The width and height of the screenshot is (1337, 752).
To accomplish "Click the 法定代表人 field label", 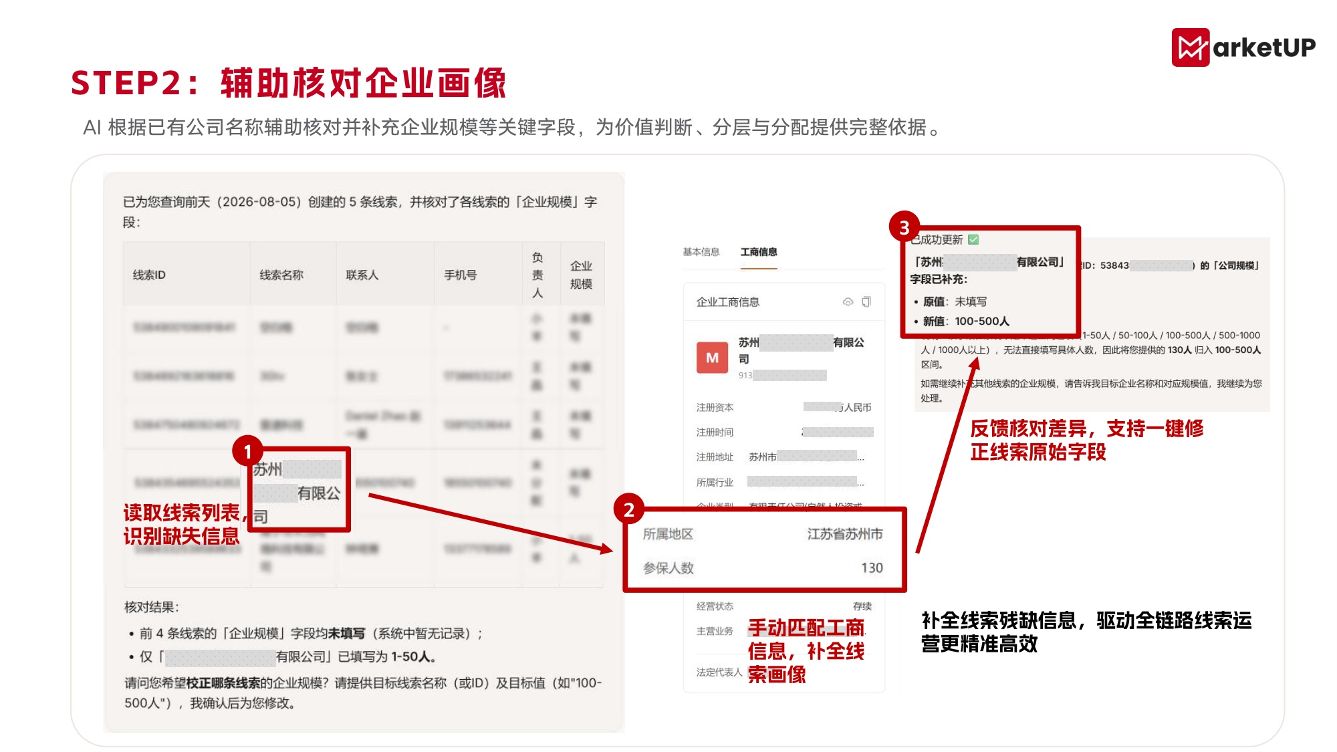I will (x=719, y=672).
